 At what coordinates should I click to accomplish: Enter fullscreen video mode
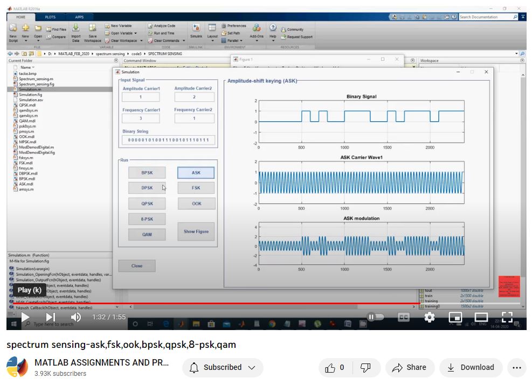[507, 317]
